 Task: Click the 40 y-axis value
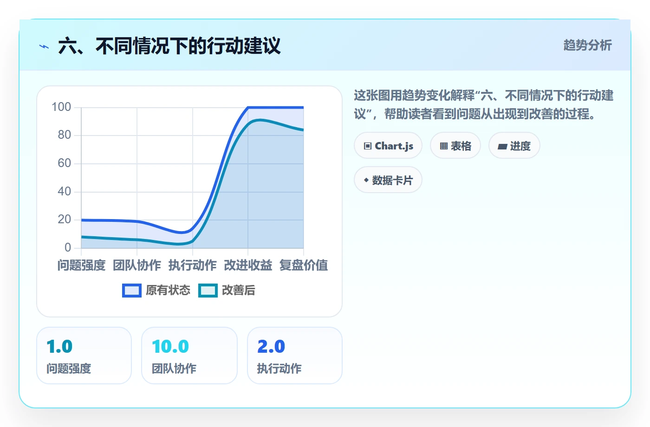pyautogui.click(x=65, y=192)
